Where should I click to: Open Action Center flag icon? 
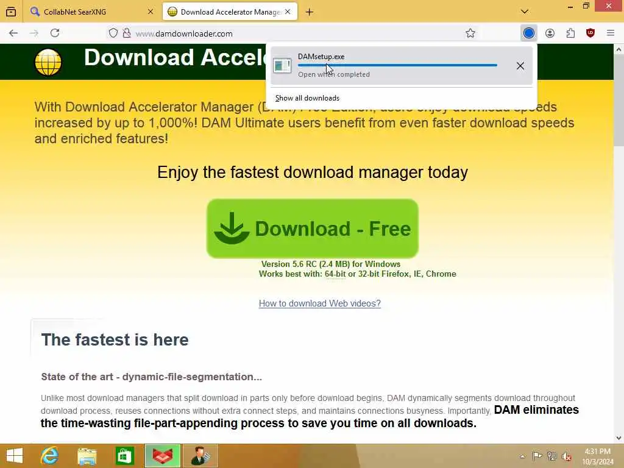pyautogui.click(x=537, y=456)
